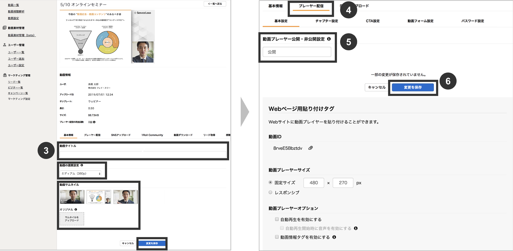
Task: Click the く一覧へ戻る button
Action: point(215,4)
